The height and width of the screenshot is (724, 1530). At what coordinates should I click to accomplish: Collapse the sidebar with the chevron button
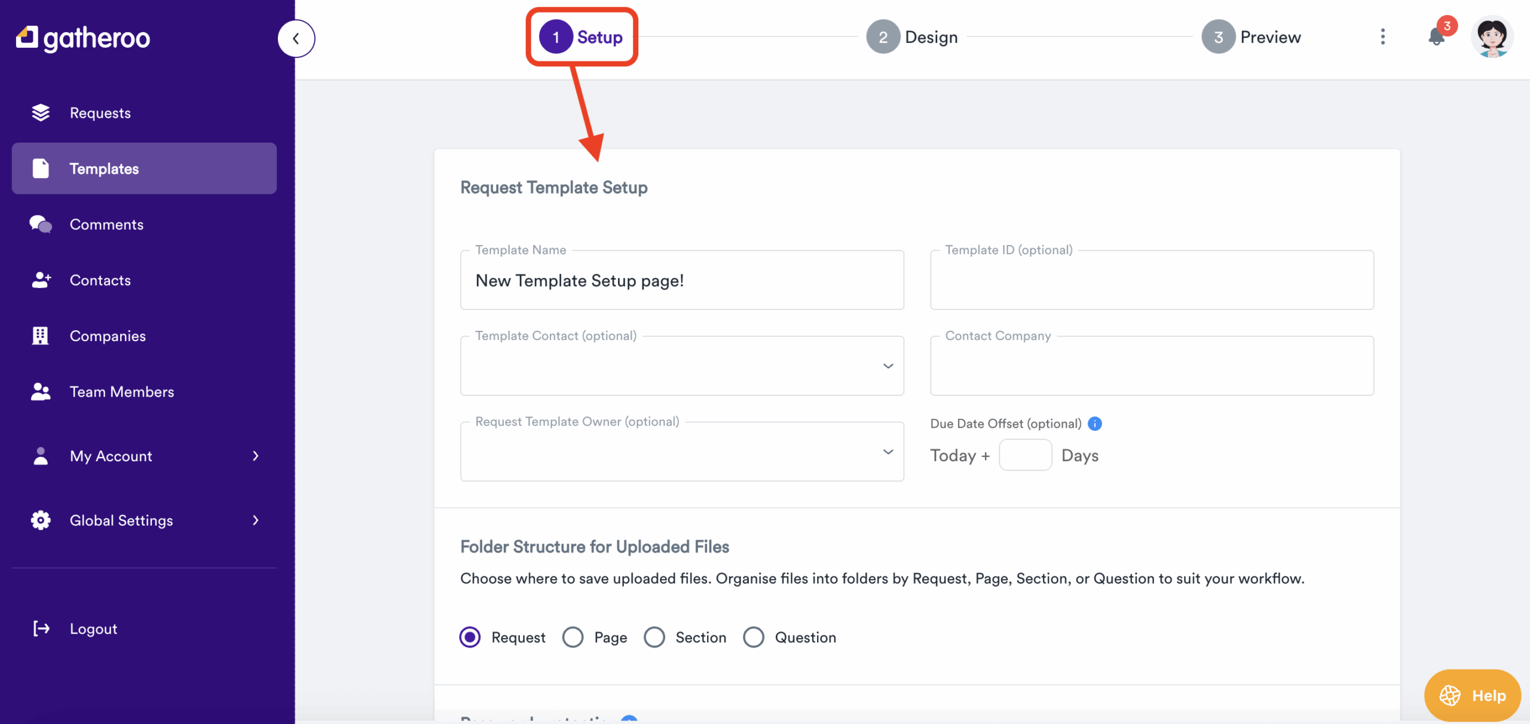pyautogui.click(x=296, y=39)
